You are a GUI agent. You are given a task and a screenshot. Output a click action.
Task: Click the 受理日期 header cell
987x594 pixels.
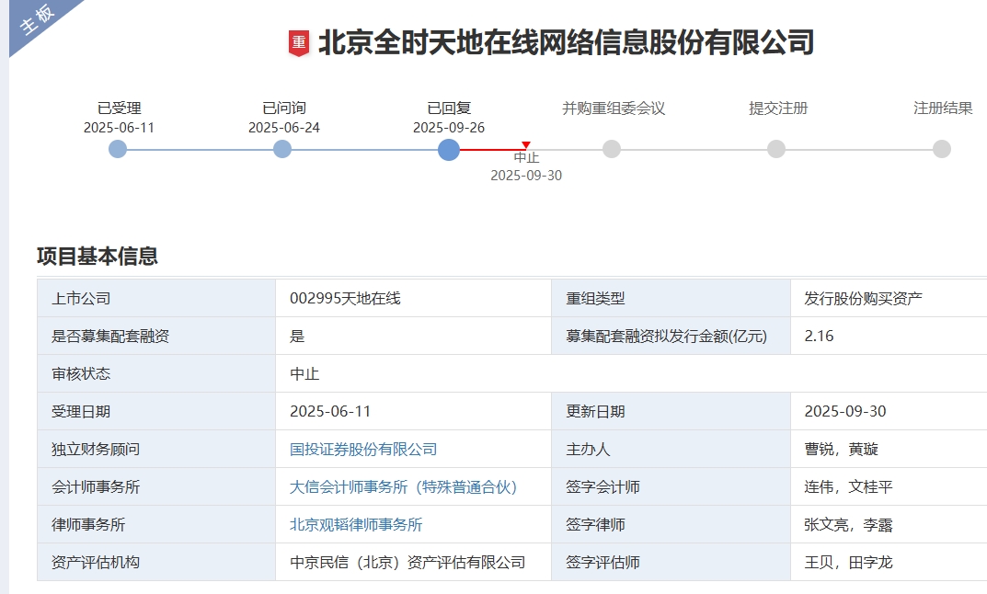coord(156,412)
